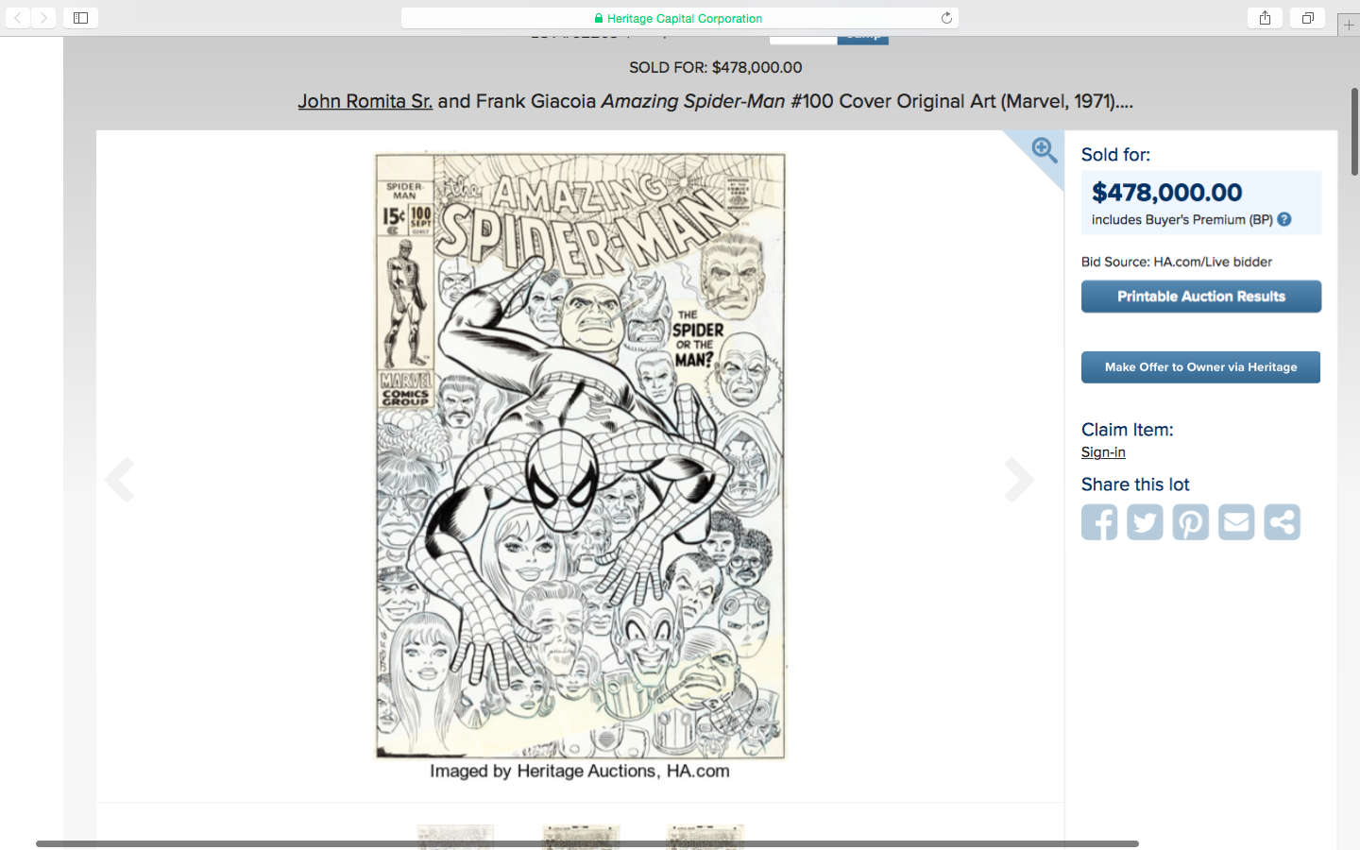Screen dimensions: 1360x850
Task: Click the large $478,000.00 price in the sidebar
Action: (x=1167, y=193)
